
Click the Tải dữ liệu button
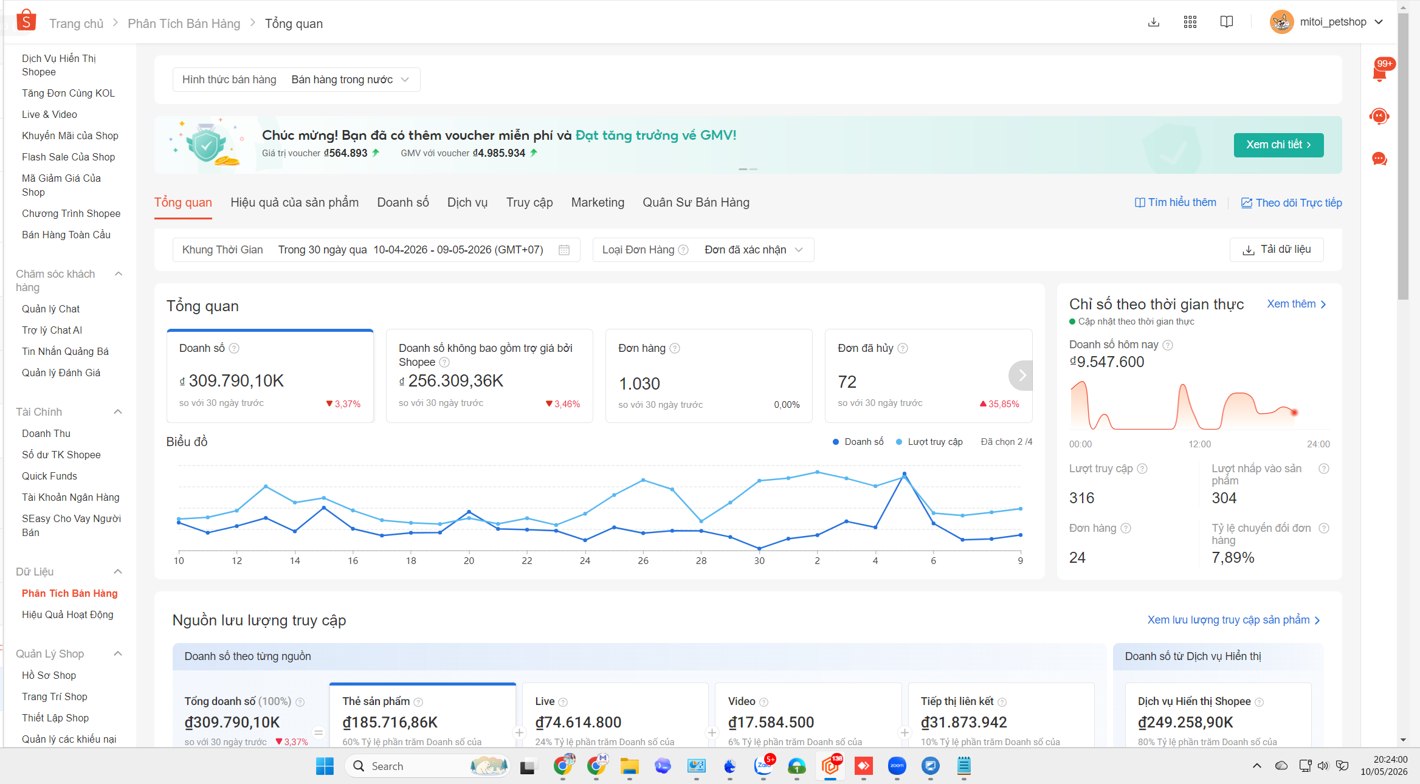(x=1277, y=250)
